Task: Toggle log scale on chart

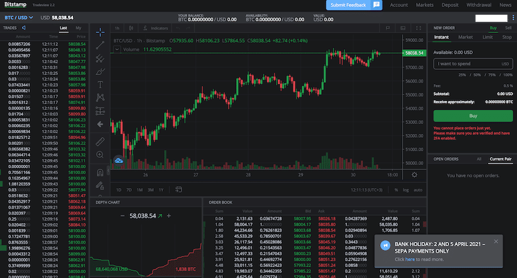Action: click(x=406, y=190)
